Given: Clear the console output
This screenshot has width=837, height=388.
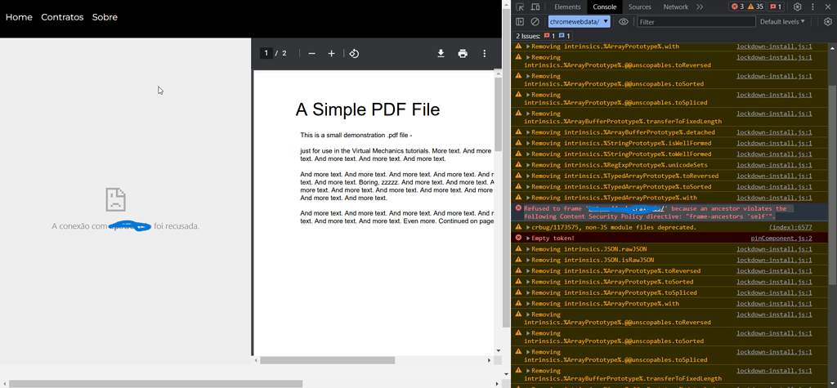Looking at the screenshot, I should click(x=535, y=22).
